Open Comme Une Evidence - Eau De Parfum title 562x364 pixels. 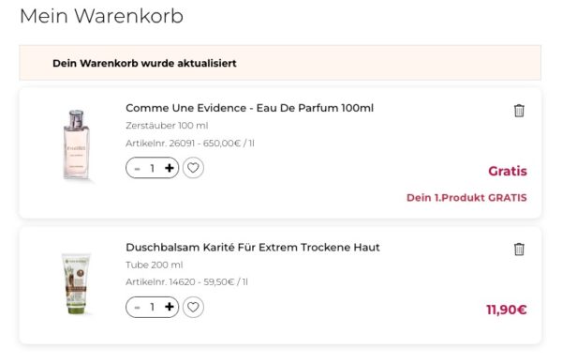[x=249, y=108]
